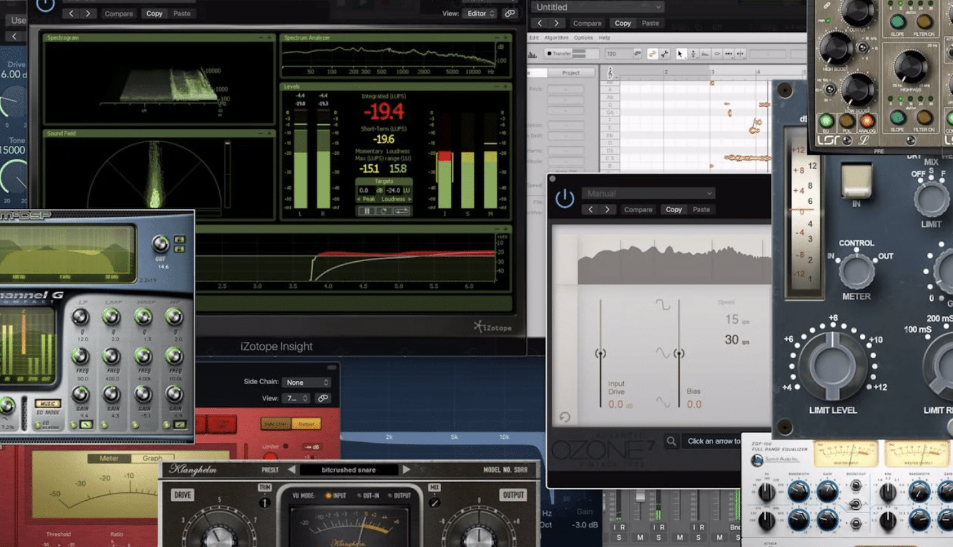Open the Edit menu in Melodyne
Image resolution: width=953 pixels, height=547 pixels.
[x=534, y=38]
